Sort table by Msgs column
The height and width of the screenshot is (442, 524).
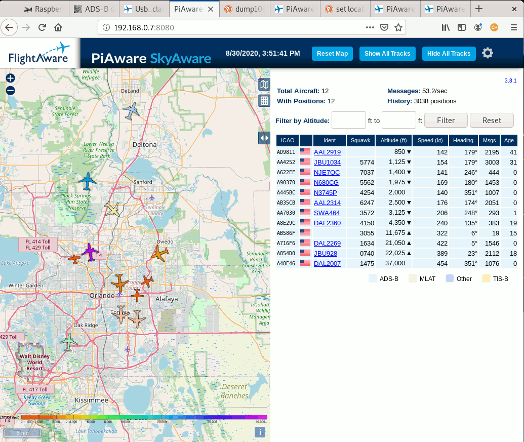(489, 140)
